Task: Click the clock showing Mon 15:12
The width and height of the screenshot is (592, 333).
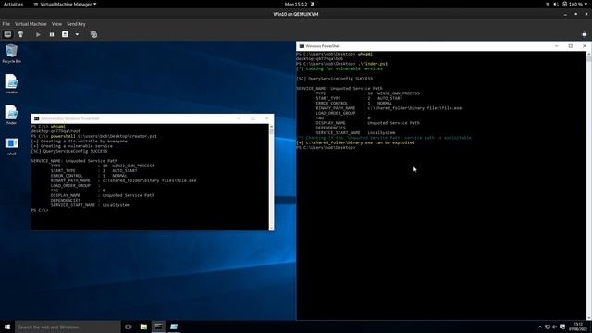Action: (296, 4)
